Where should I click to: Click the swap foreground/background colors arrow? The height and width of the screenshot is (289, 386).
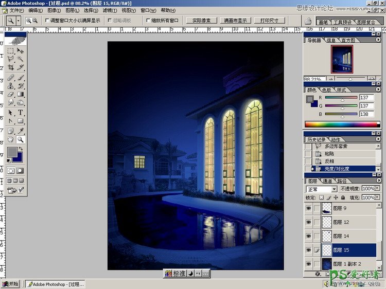[22, 149]
